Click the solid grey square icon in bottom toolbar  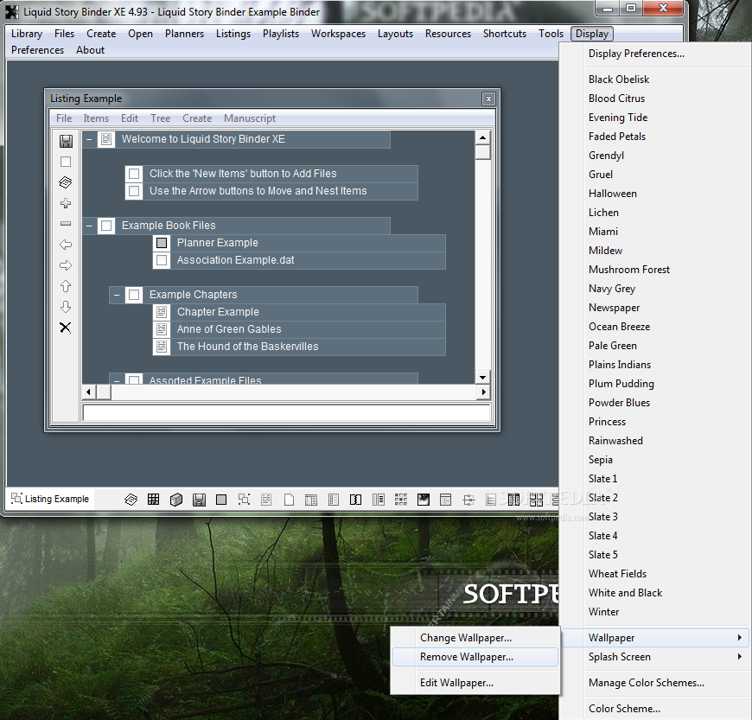[x=221, y=500]
